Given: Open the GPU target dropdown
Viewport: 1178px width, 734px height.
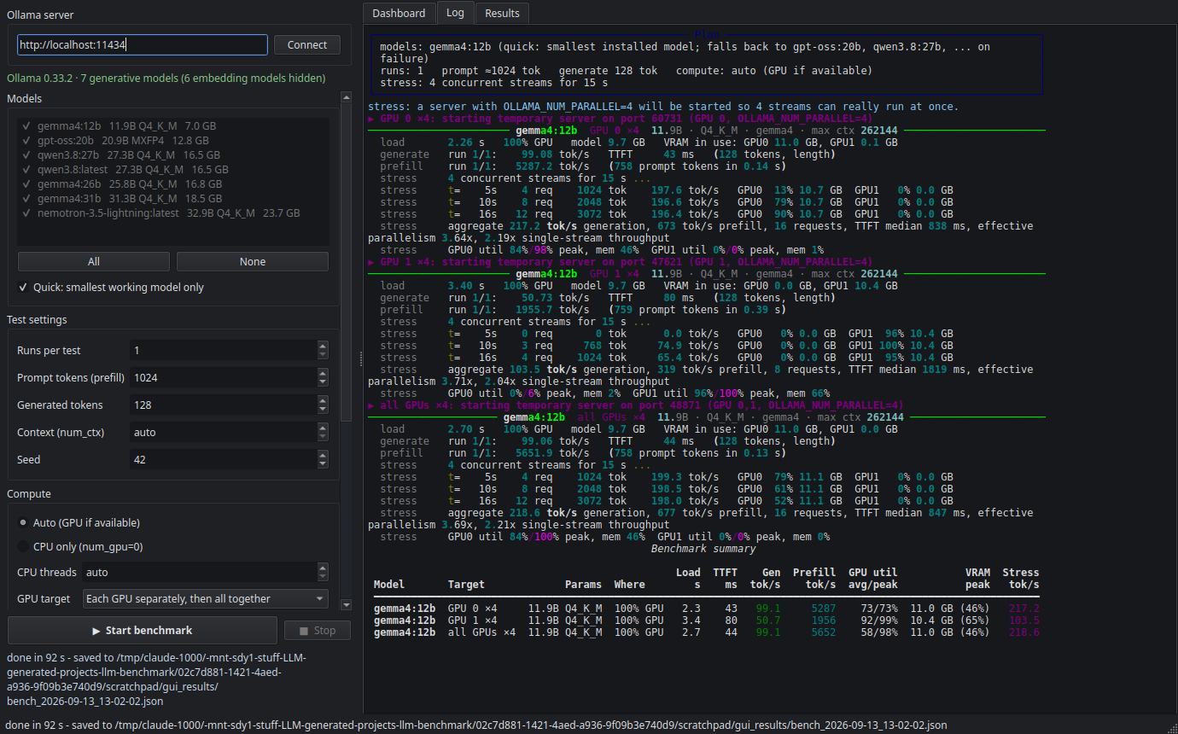Looking at the screenshot, I should [206, 599].
